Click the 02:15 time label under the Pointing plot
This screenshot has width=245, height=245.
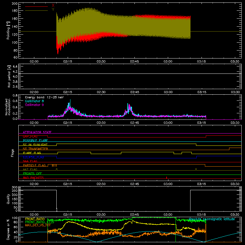(68, 62)
